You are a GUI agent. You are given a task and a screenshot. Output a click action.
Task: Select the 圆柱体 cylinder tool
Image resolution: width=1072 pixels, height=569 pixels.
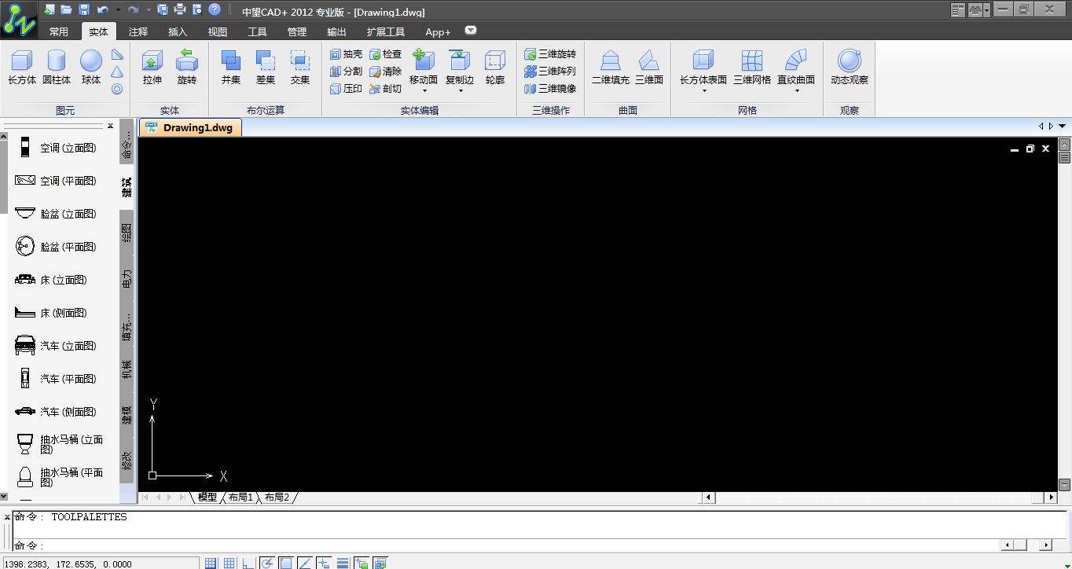pyautogui.click(x=56, y=68)
